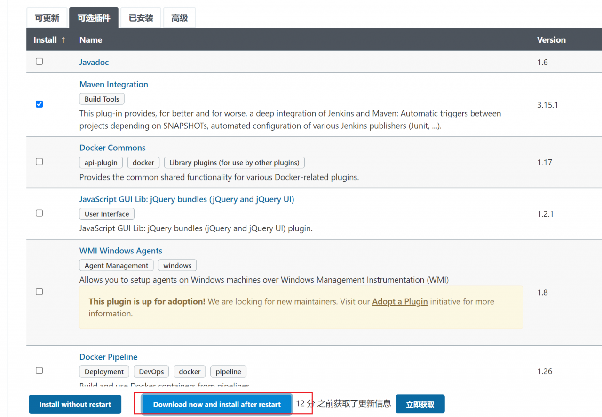
Task: Click the DevOps tag
Action: coord(151,372)
